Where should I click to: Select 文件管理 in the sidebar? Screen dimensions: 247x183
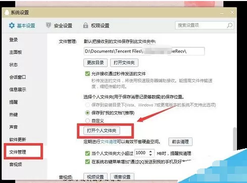point(18,152)
